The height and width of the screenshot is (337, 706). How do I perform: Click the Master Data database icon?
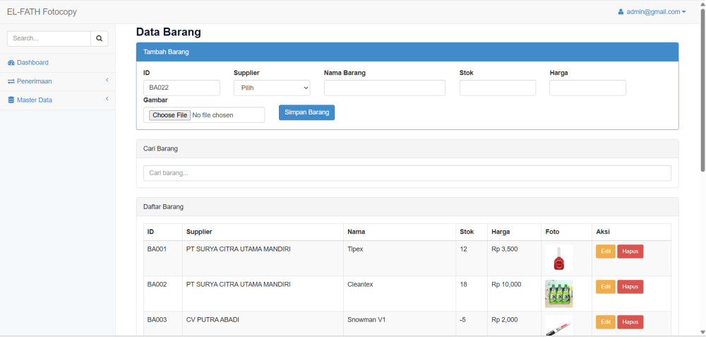tap(11, 100)
